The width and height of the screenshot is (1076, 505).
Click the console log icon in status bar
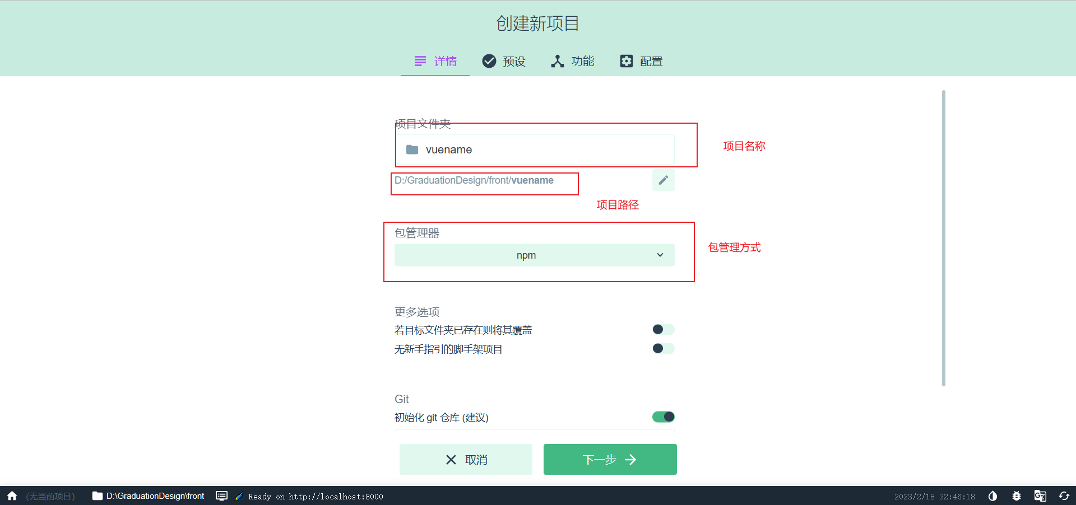tap(222, 496)
